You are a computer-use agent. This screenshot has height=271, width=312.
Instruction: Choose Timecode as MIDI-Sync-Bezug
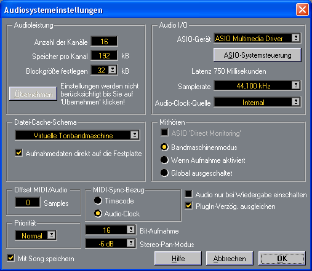tap(98, 200)
